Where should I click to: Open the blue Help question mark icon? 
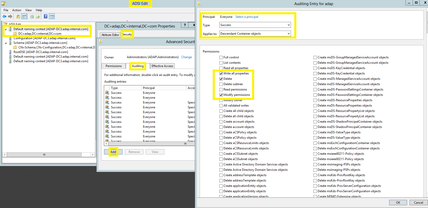(x=46, y=17)
